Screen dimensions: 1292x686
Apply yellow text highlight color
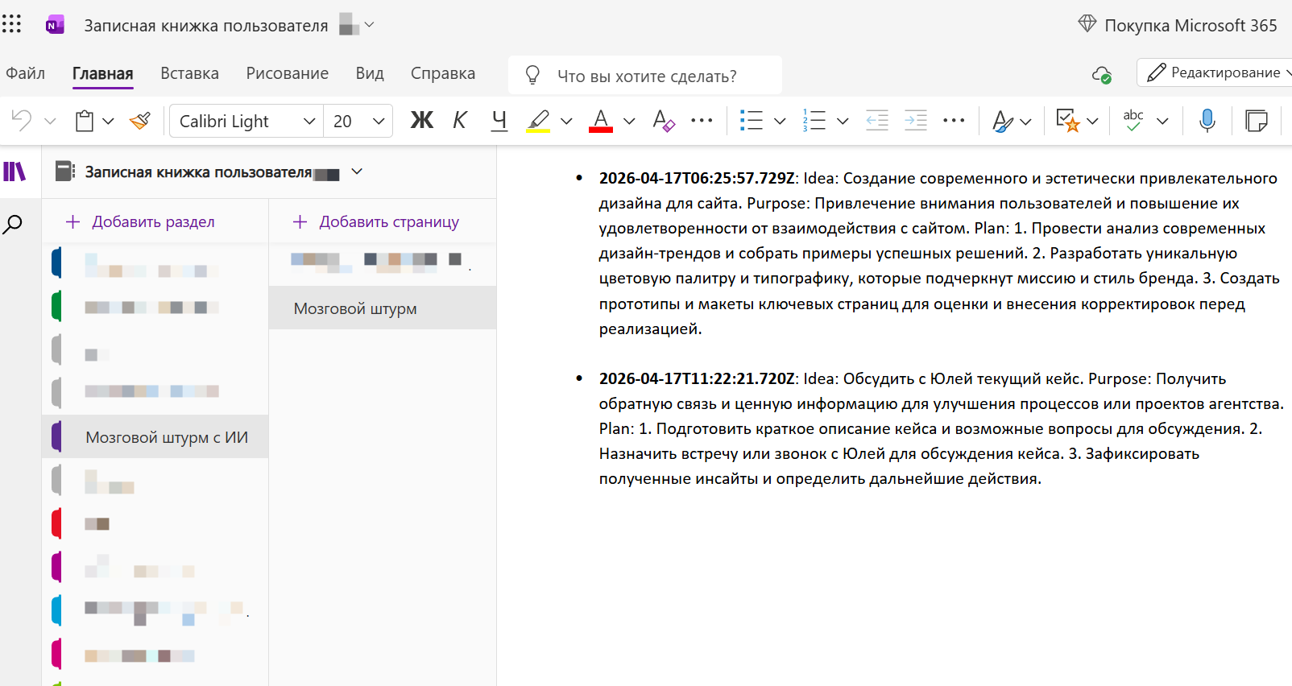coord(538,121)
